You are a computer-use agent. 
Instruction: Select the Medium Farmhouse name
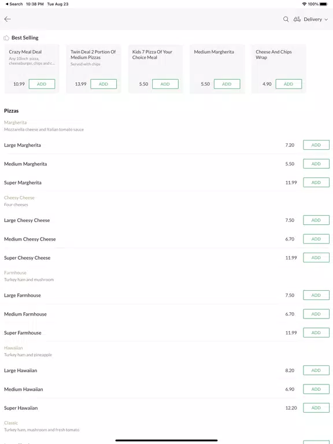click(25, 314)
